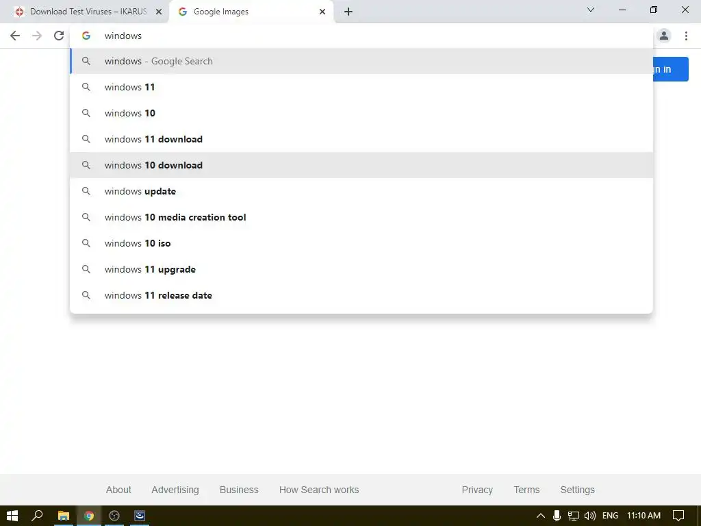Open the network tray icon

pos(573,516)
